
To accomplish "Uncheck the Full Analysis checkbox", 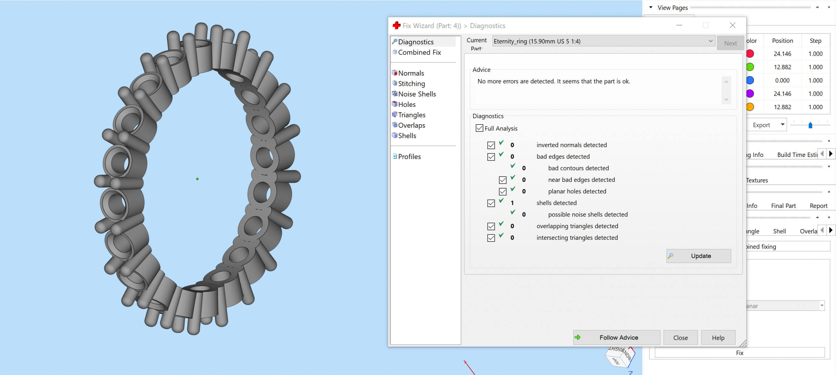I will [x=479, y=128].
